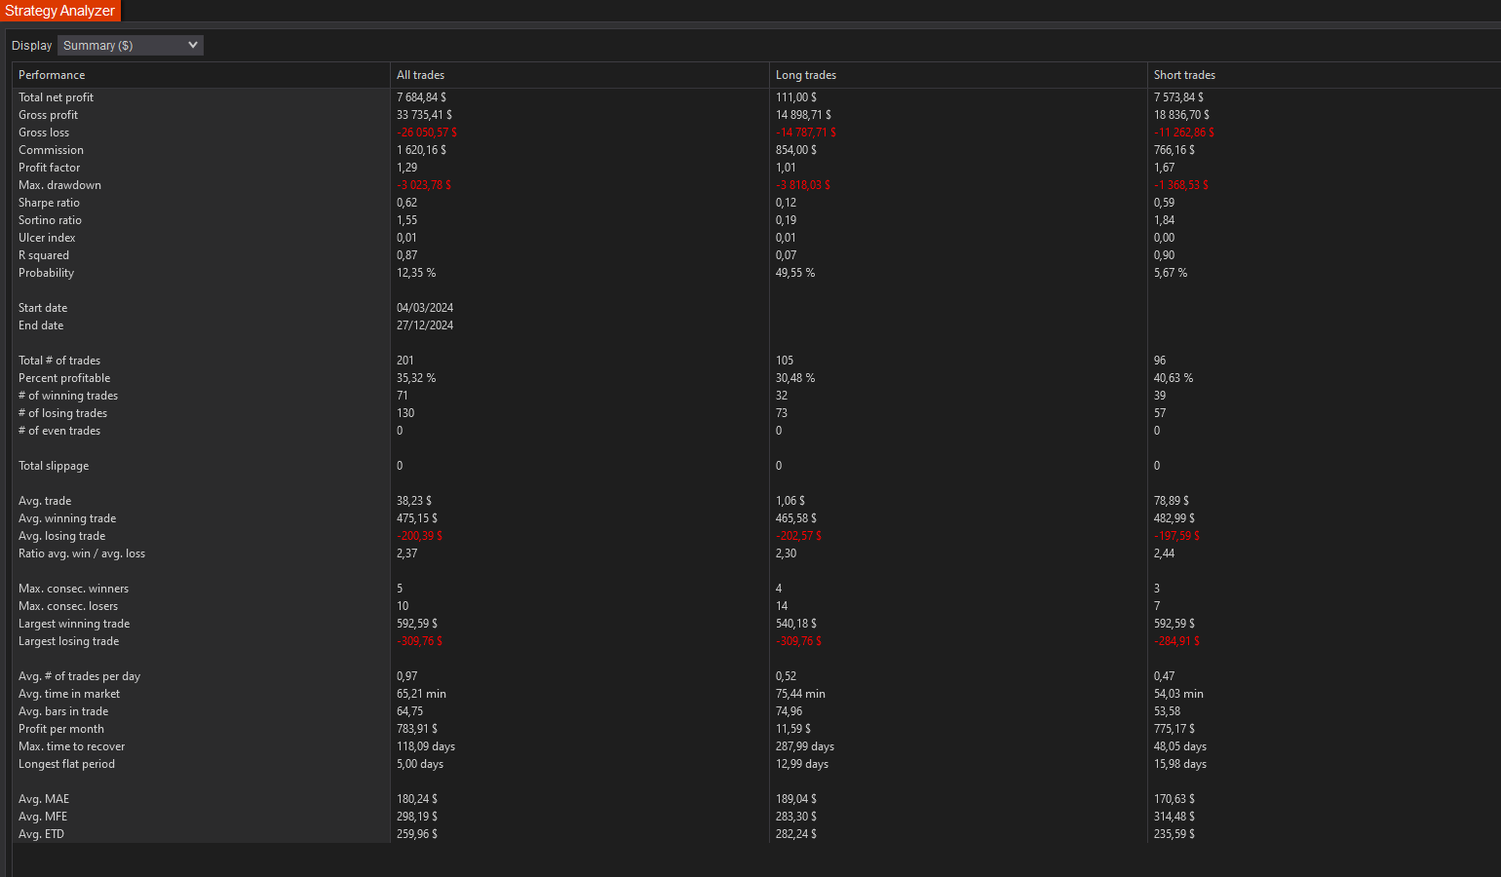Open the Display Summary ($) dropdown
Image resolution: width=1501 pixels, height=877 pixels.
(x=130, y=45)
